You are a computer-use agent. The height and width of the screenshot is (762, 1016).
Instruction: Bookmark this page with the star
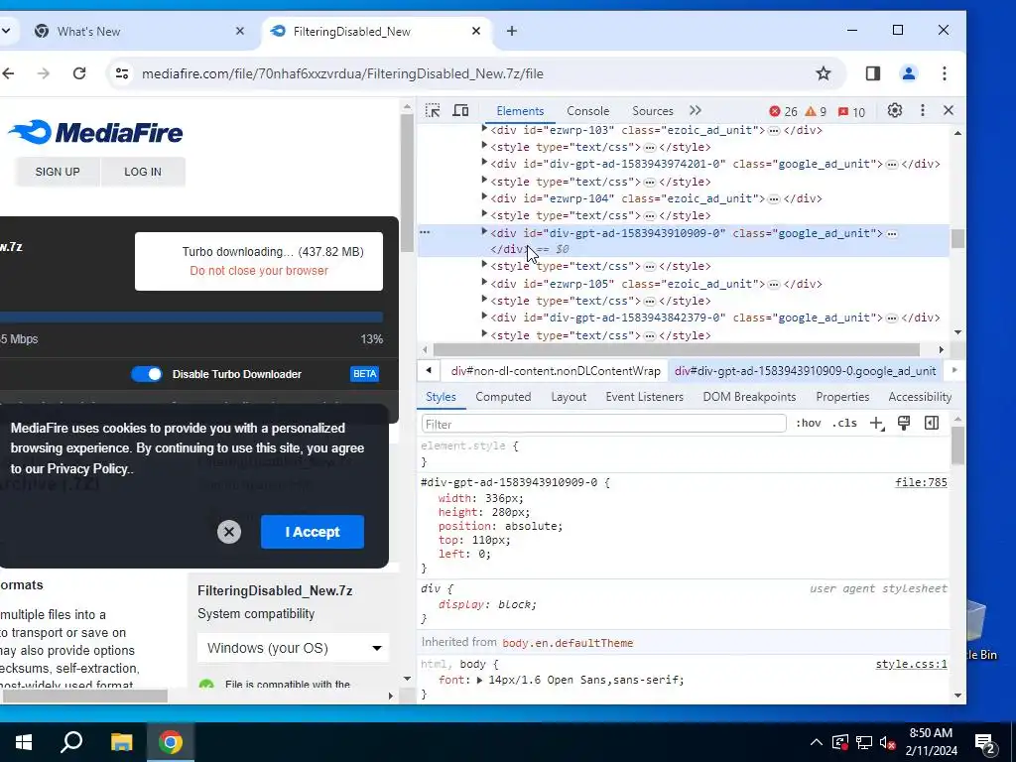point(823,73)
